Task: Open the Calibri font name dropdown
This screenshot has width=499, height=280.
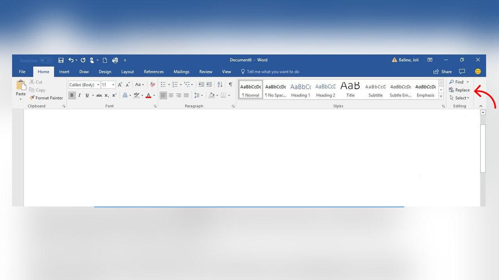Action: 98,85
